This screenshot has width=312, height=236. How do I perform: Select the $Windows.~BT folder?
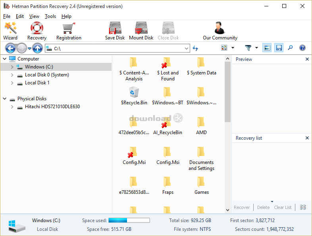168,96
